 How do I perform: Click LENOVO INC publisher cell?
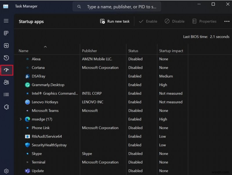pos(93,102)
